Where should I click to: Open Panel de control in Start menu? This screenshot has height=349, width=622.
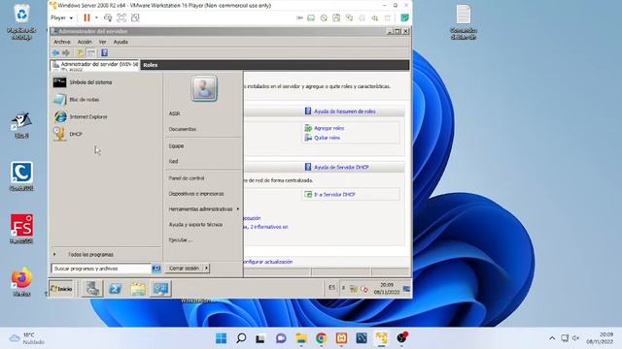pyautogui.click(x=186, y=178)
